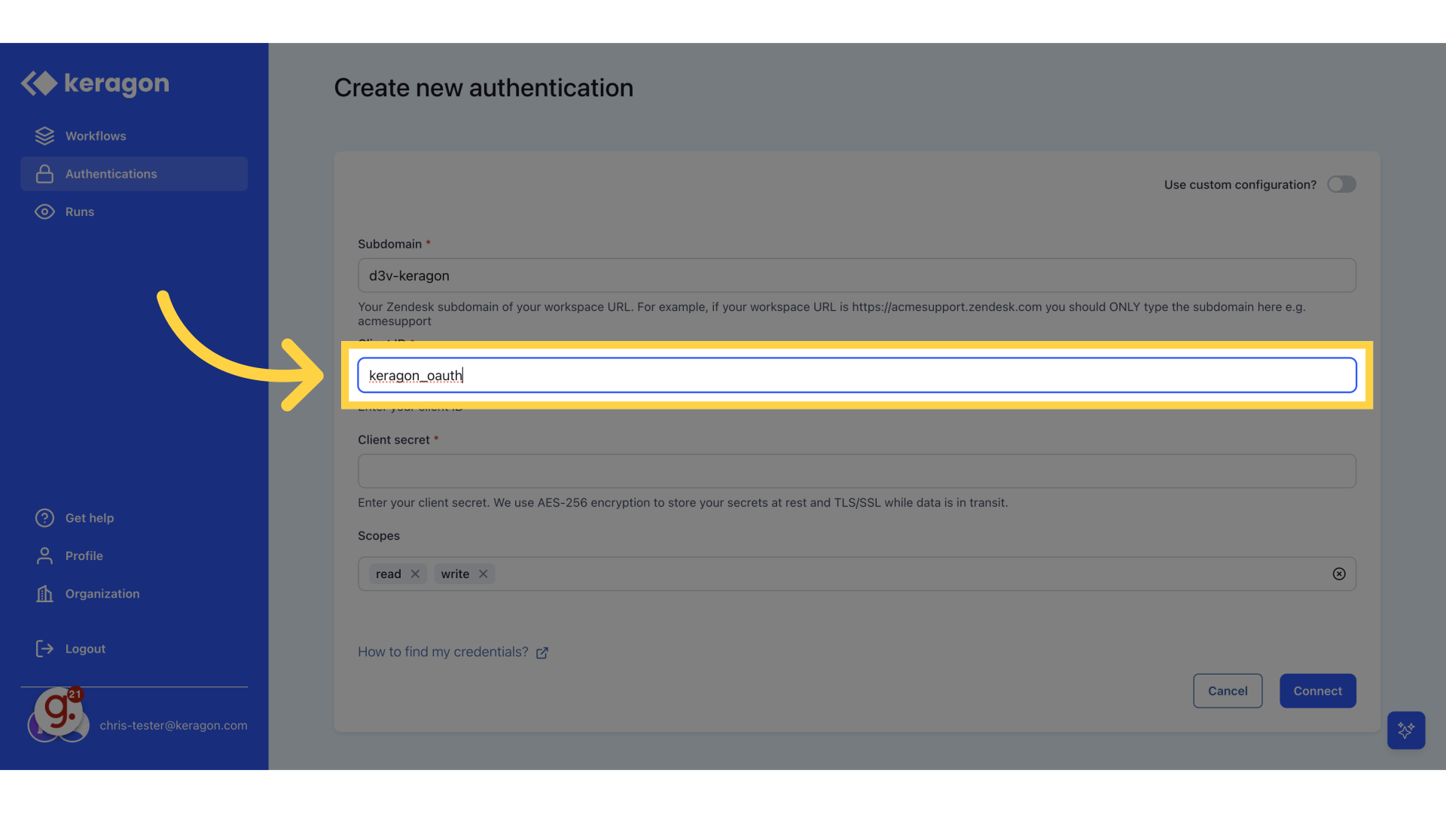Click the Get help question icon
This screenshot has height=813, width=1446.
44,518
